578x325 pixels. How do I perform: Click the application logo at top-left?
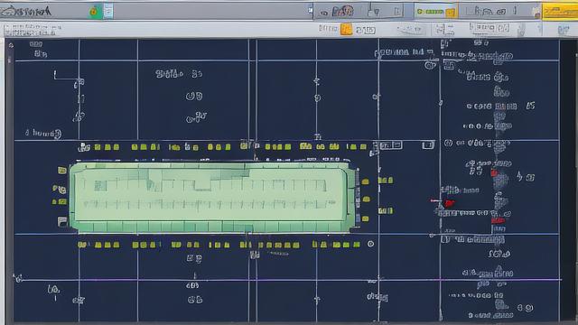(26, 12)
